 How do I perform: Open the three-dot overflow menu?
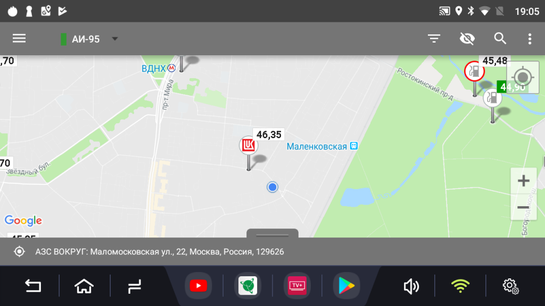click(x=530, y=39)
